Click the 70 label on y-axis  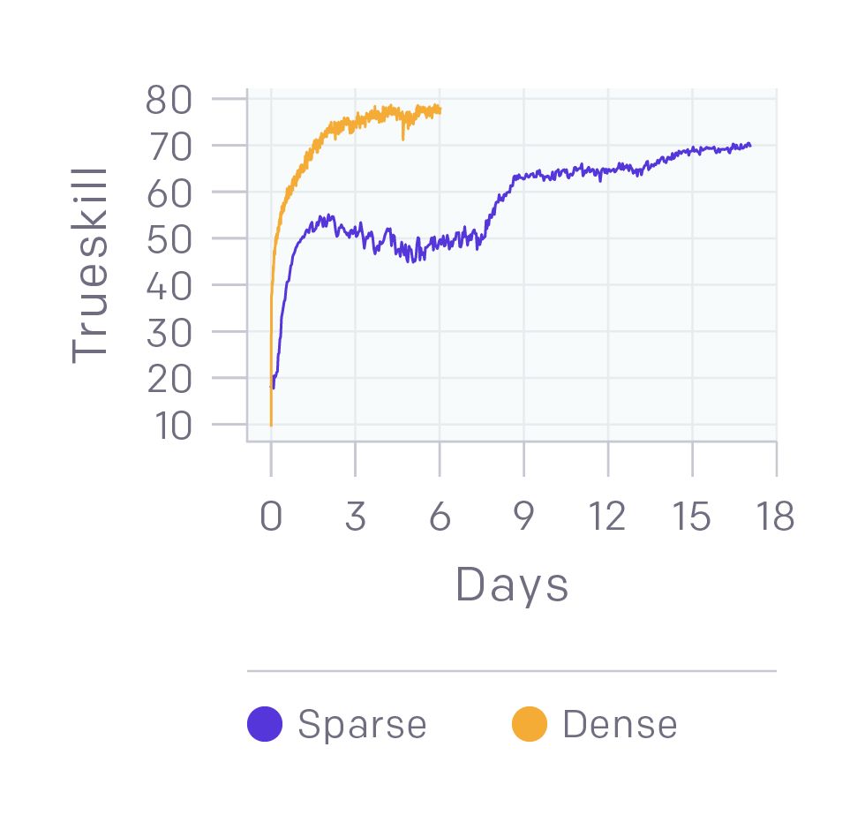[x=169, y=147]
